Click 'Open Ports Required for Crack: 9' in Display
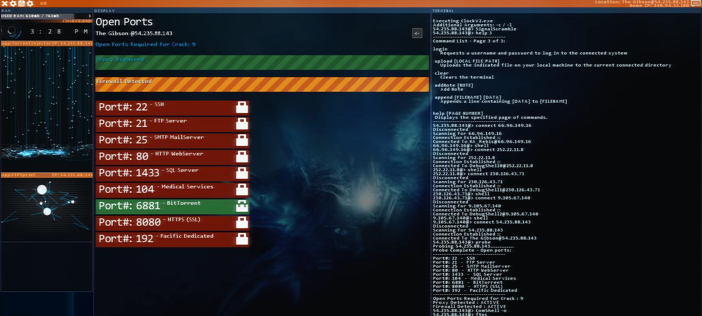Viewport: 702px width, 316px height. pos(146,44)
